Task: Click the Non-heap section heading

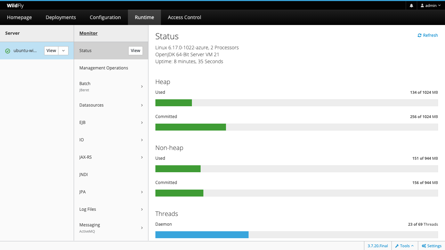Action: (169, 148)
